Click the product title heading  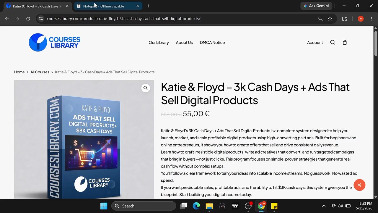coord(255,93)
